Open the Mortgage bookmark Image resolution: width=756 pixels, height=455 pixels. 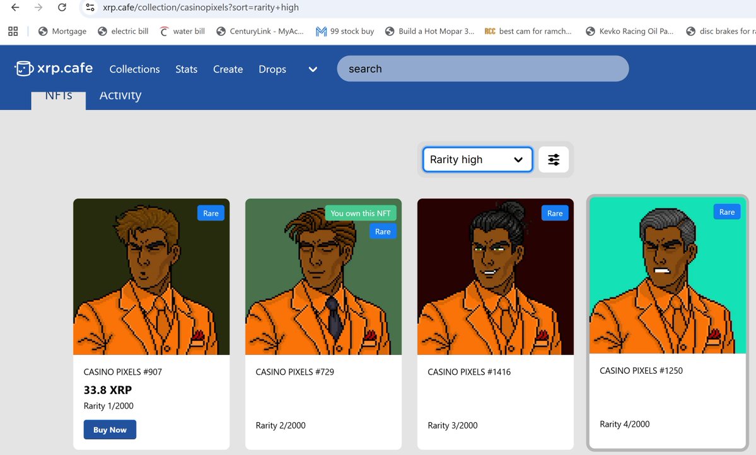click(62, 32)
